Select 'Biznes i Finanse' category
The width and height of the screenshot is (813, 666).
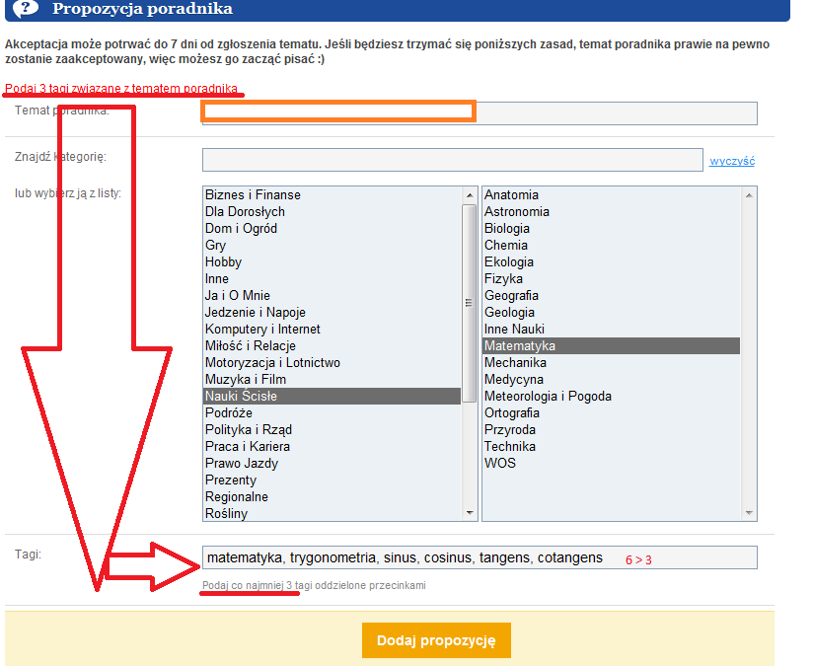point(253,195)
